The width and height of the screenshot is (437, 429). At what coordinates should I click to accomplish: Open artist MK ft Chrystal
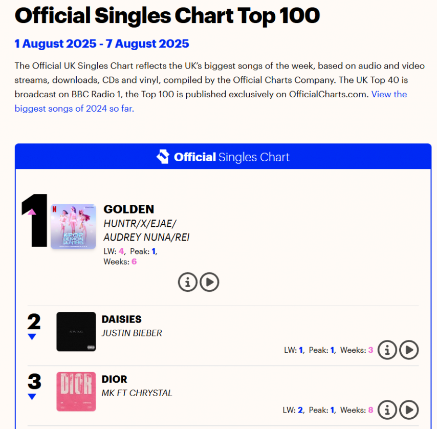click(x=137, y=393)
